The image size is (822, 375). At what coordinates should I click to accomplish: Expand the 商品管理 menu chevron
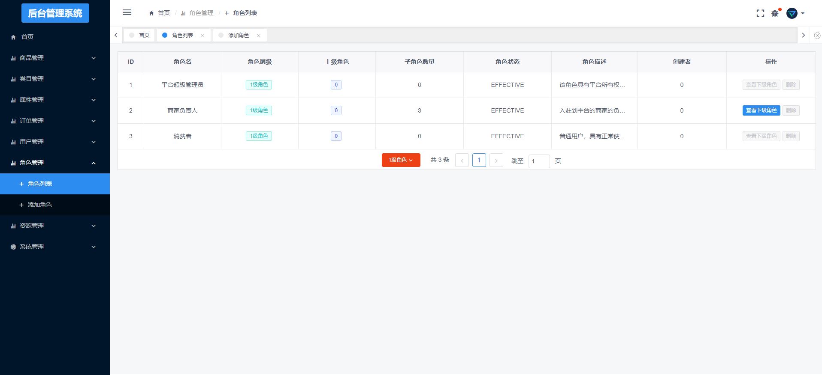tap(94, 58)
